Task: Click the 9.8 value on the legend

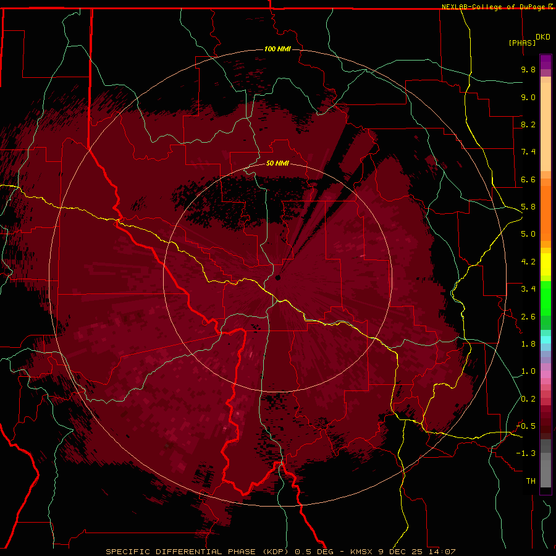Action: 528,69
